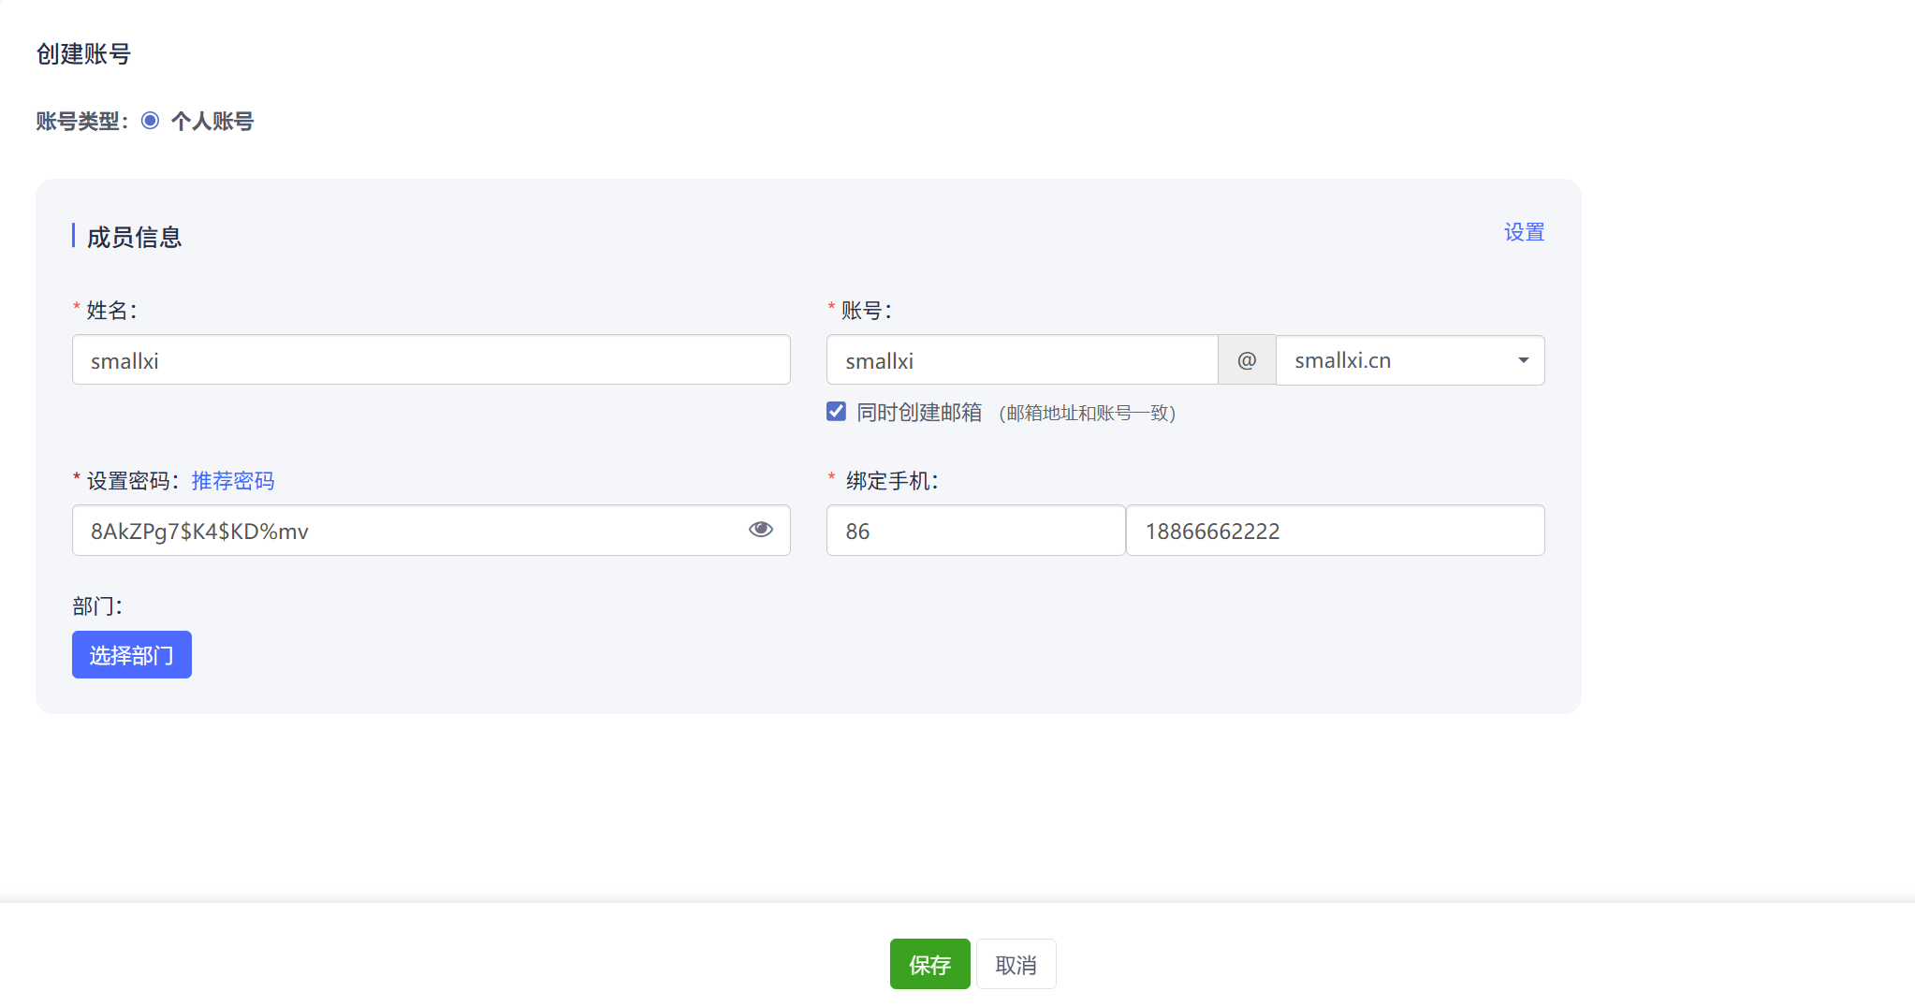Toggle password visibility with the eye icon
Image resolution: width=1915 pixels, height=1006 pixels.
click(x=761, y=530)
